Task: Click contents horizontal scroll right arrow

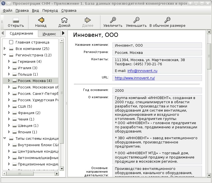Action: pos(57,174)
